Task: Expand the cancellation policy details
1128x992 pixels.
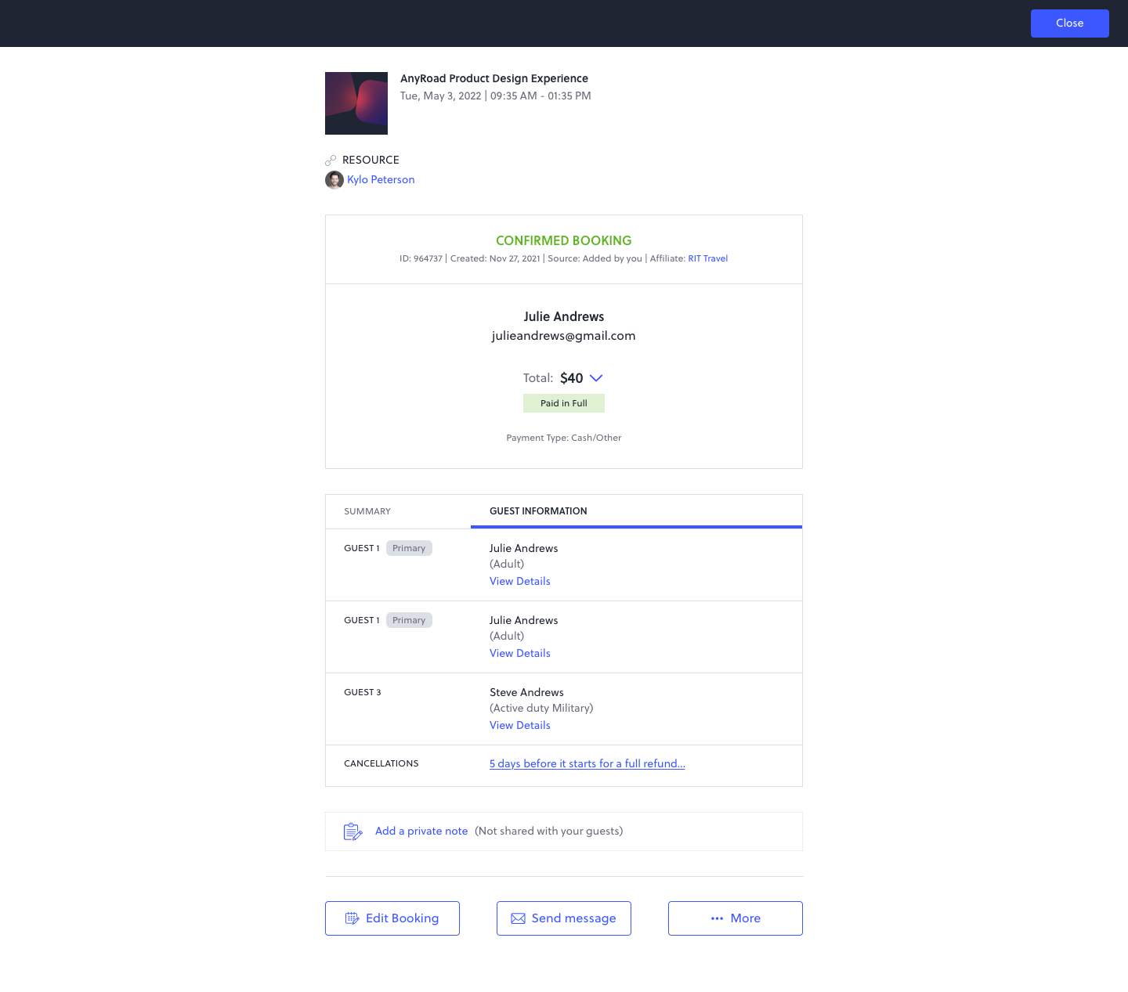Action: click(x=587, y=763)
